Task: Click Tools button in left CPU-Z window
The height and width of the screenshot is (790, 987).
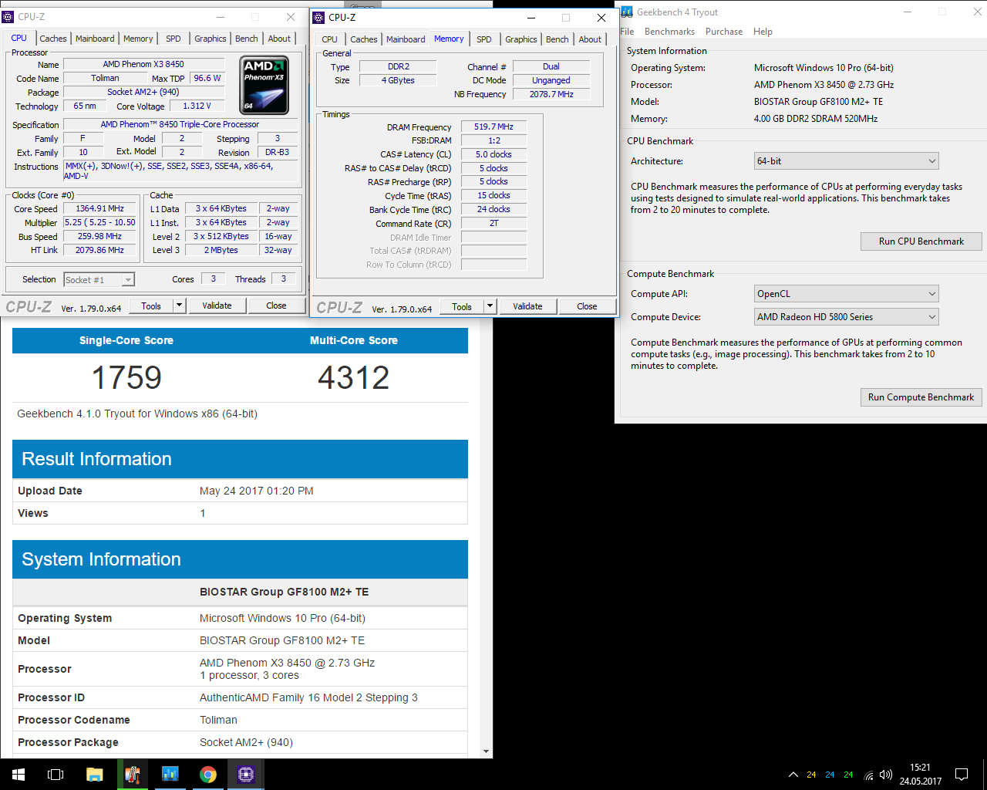Action: tap(151, 306)
